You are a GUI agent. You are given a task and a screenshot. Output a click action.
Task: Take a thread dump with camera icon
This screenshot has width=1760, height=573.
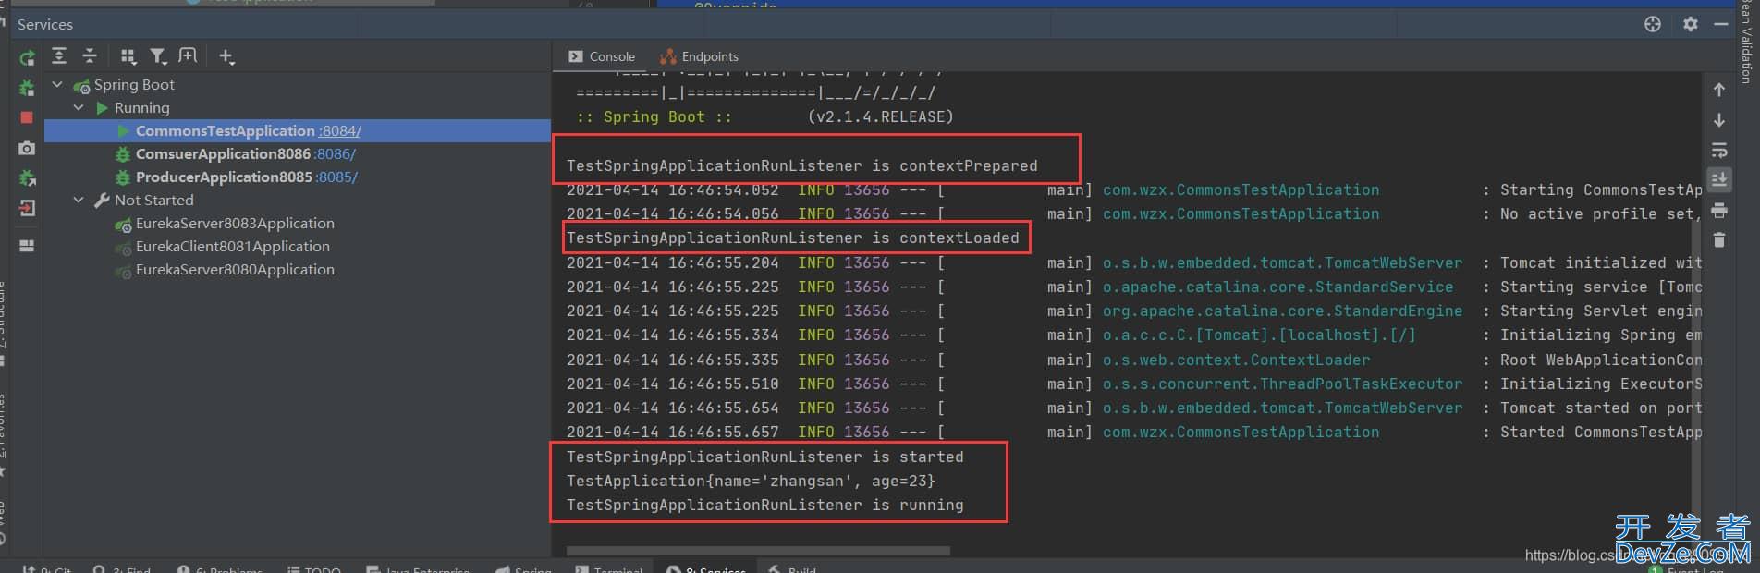(x=27, y=148)
